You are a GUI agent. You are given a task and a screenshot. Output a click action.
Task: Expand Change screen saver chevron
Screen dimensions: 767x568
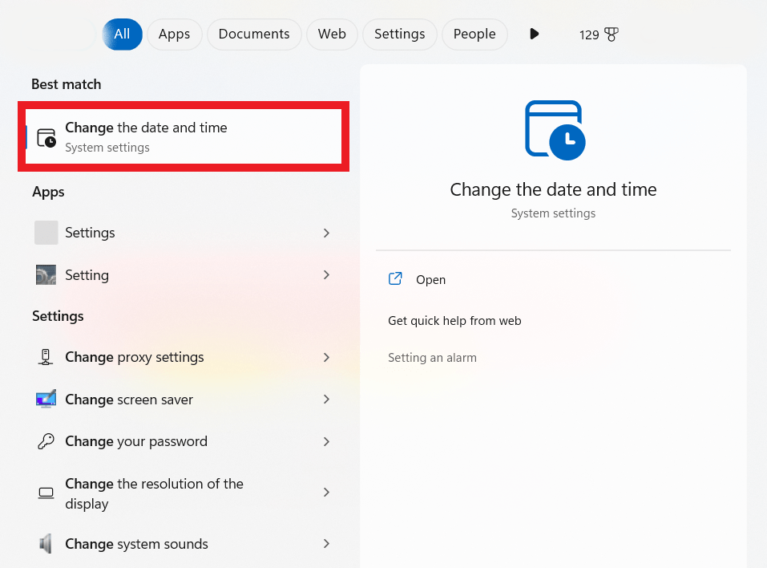pos(326,399)
